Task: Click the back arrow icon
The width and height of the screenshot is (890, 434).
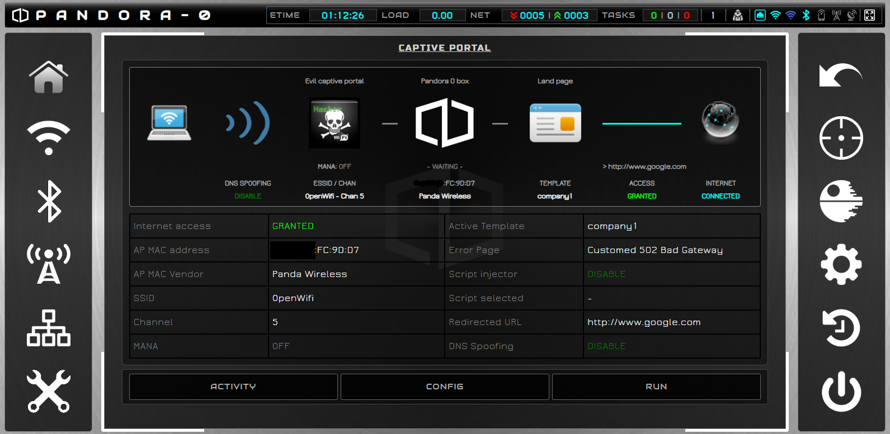Action: pos(841,76)
